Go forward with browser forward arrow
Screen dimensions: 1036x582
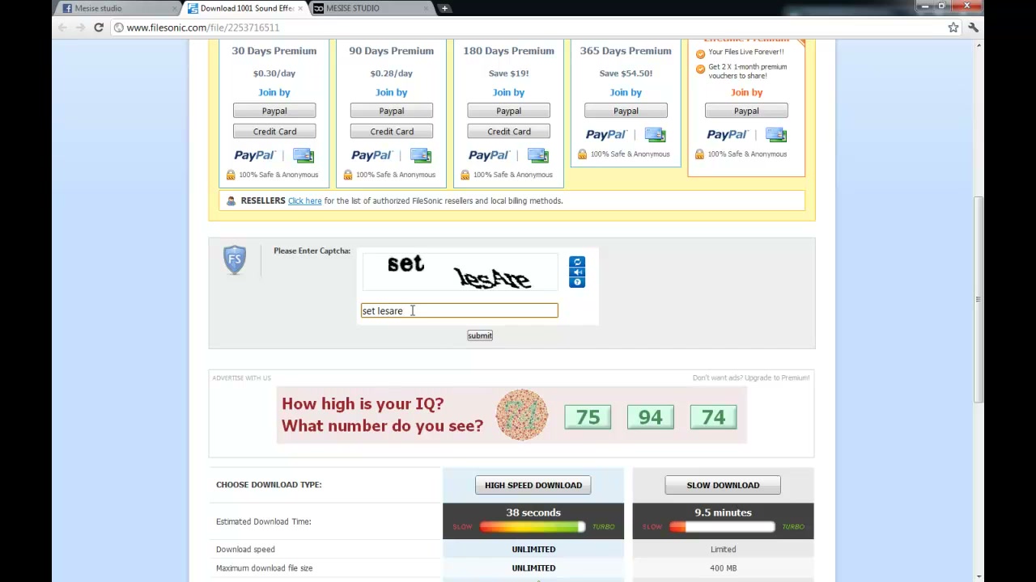point(80,27)
